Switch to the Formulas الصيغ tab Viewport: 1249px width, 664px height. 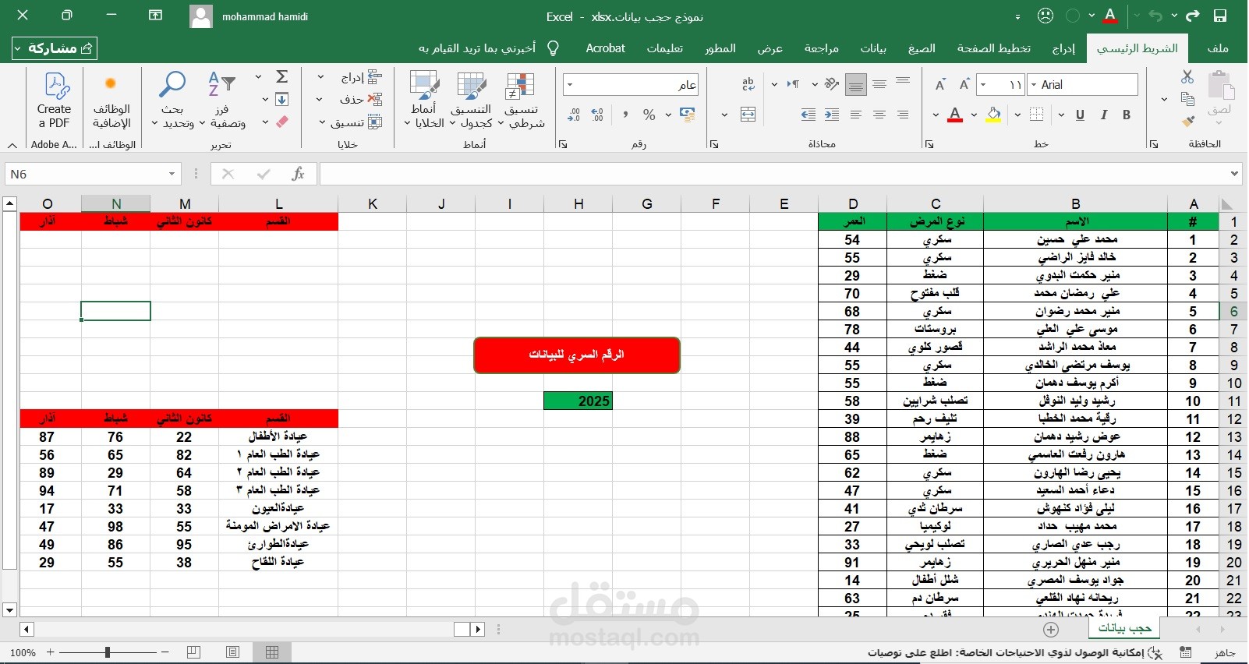tap(922, 48)
